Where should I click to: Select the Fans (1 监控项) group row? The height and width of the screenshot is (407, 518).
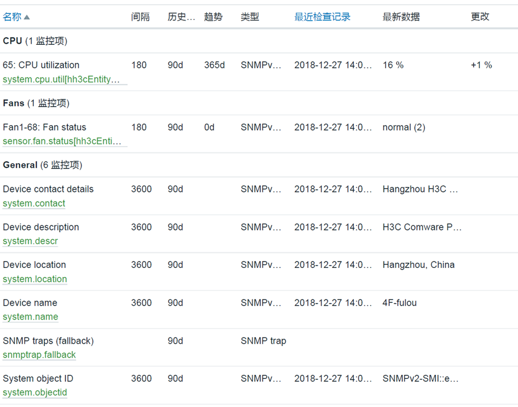(x=259, y=103)
